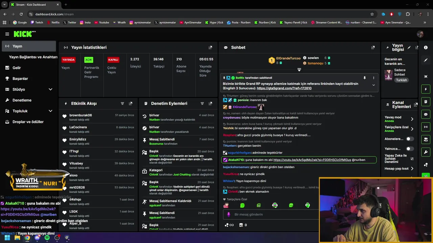Reload the page with browser refresh
The width and height of the screenshot is (433, 243).
[x=21, y=14]
